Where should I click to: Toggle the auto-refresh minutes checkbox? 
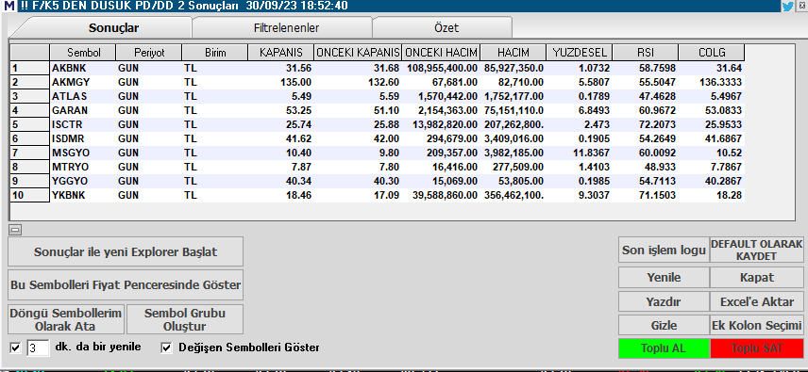point(15,348)
